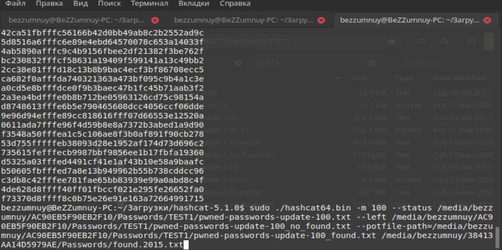Screen dimensions: 502x250
Task: Close the first terminal tab
Action: tap(155, 20)
